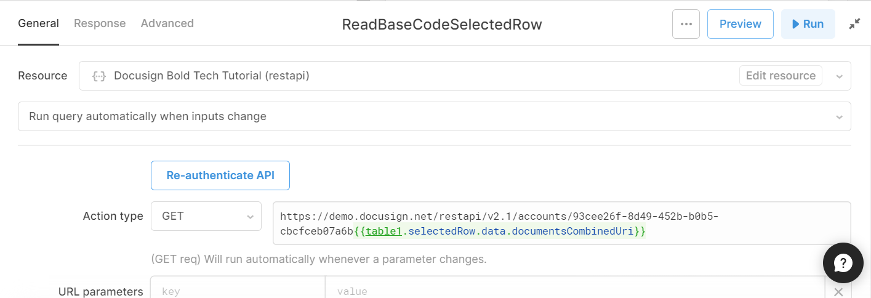The height and width of the screenshot is (298, 871).
Task: Click the Preview button
Action: pyautogui.click(x=741, y=24)
